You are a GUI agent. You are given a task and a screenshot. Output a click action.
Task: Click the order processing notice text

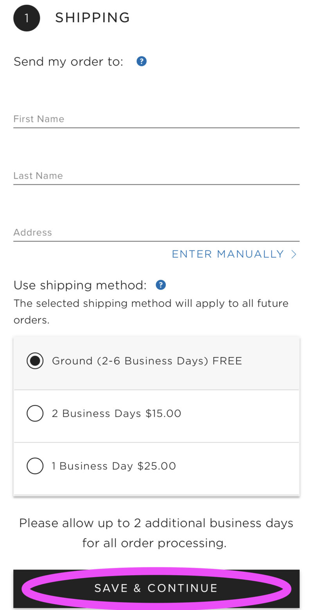click(x=156, y=533)
